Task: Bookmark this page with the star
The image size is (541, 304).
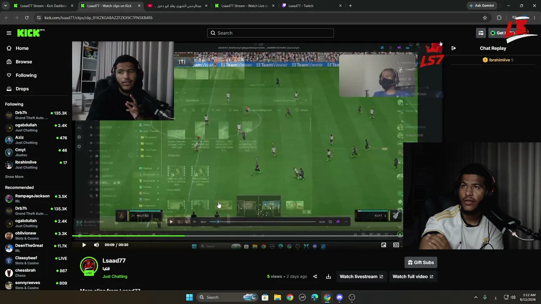Action: pyautogui.click(x=485, y=18)
